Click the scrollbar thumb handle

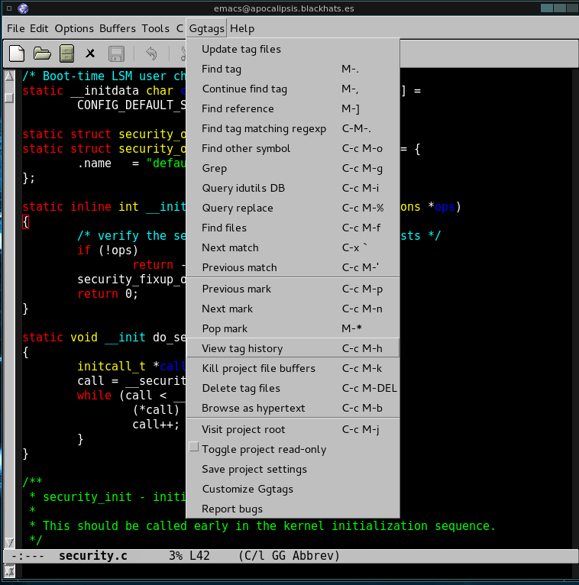tap(9, 98)
